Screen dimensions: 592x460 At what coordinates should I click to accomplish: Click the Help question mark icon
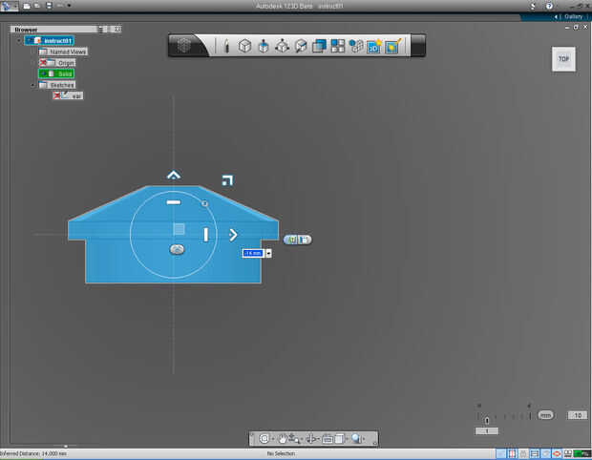(x=549, y=6)
